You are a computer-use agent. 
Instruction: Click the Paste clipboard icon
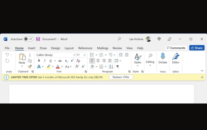[x=22, y=57]
